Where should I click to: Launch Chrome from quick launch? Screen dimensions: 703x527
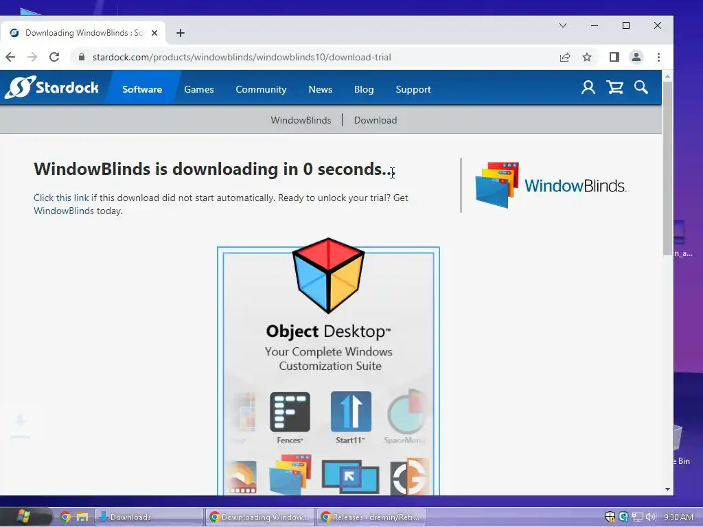[x=65, y=517]
